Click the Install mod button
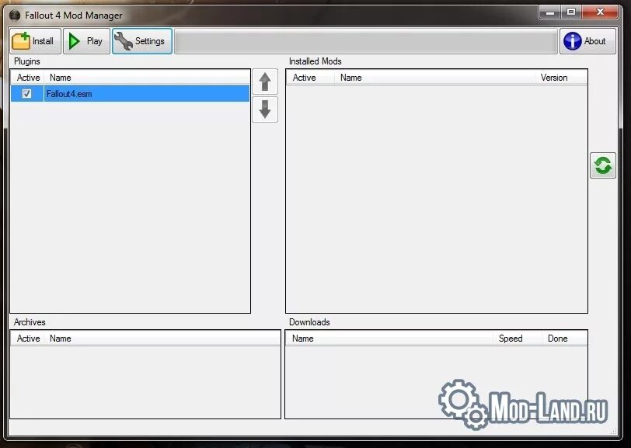The width and height of the screenshot is (631, 448). (36, 41)
